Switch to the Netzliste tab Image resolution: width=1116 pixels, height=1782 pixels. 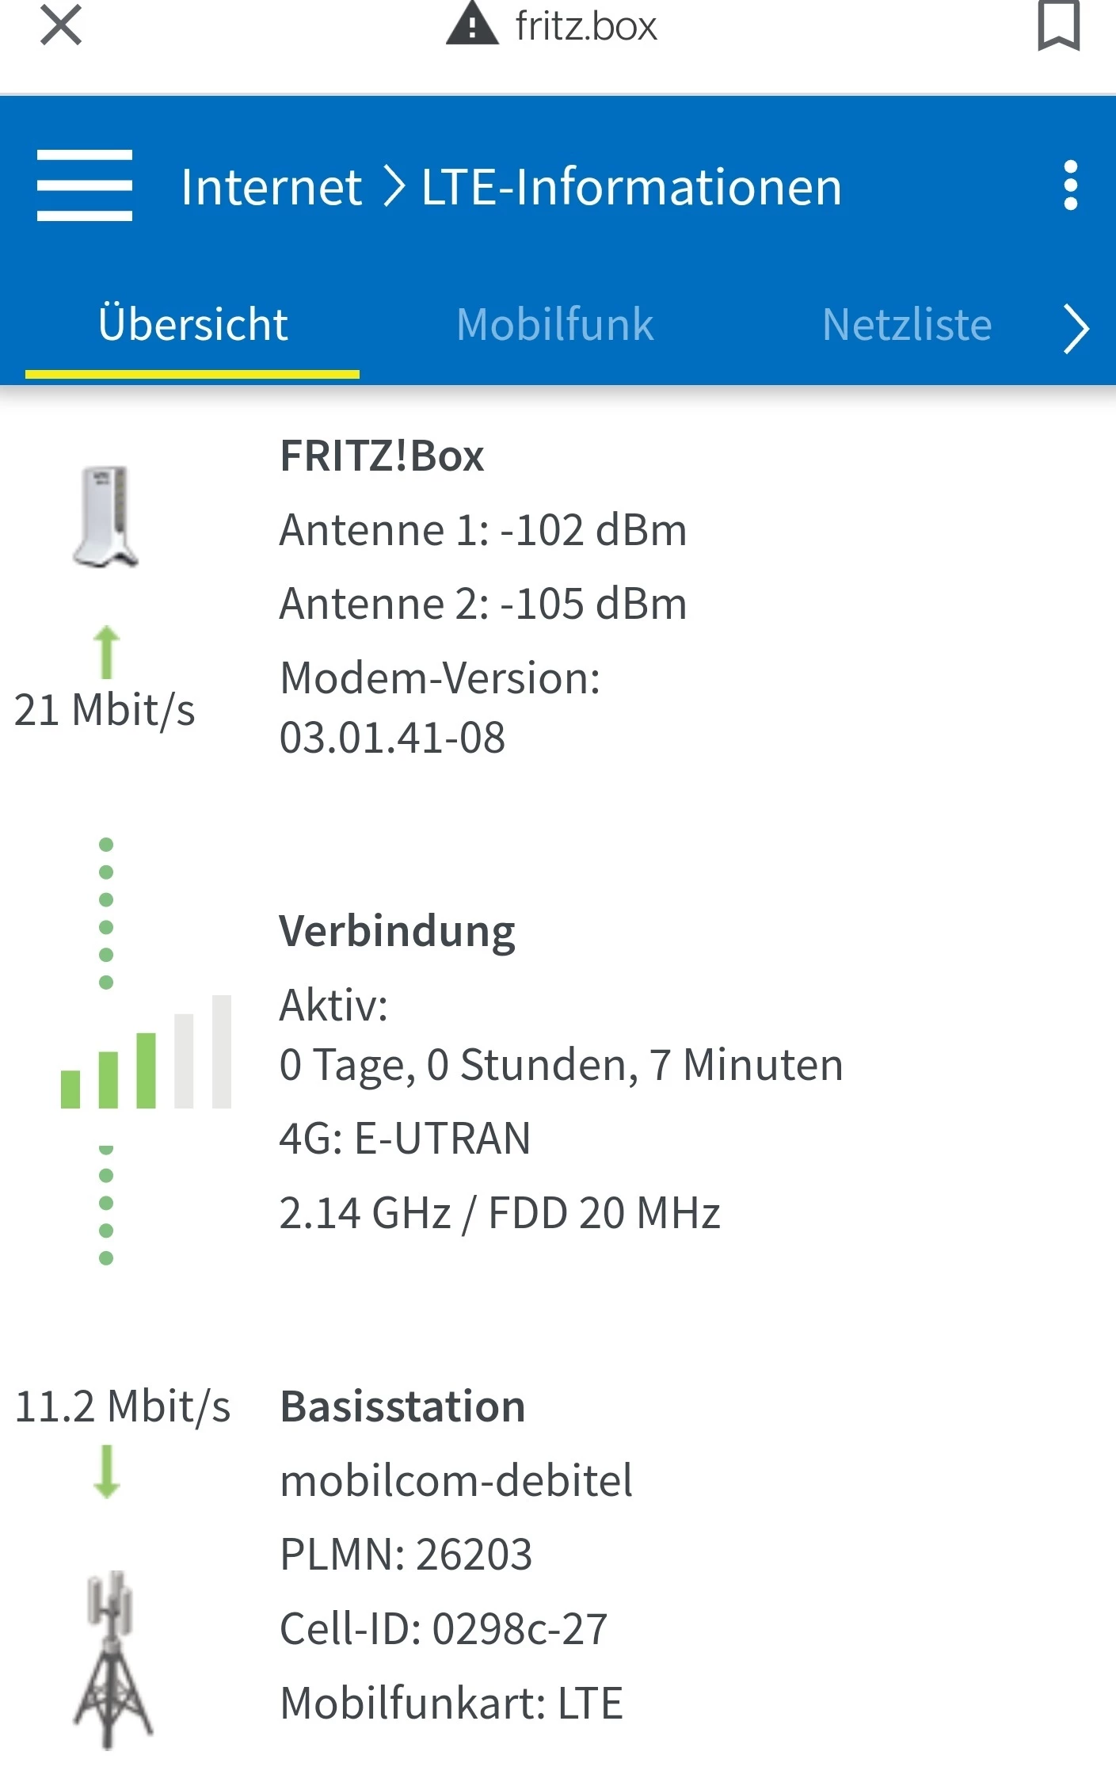[907, 325]
